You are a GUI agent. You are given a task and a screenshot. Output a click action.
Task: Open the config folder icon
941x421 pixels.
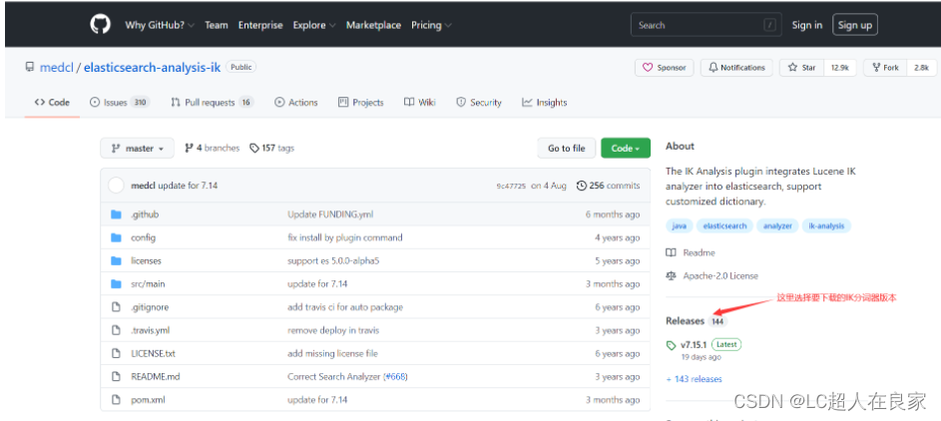click(x=117, y=237)
